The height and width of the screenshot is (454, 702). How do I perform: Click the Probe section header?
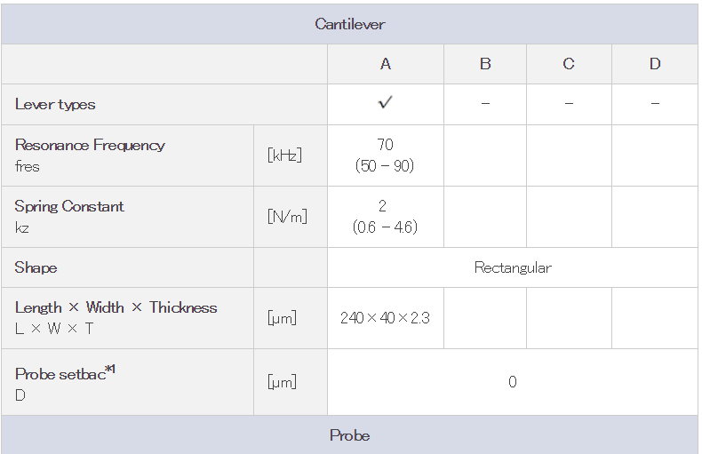coord(349,435)
